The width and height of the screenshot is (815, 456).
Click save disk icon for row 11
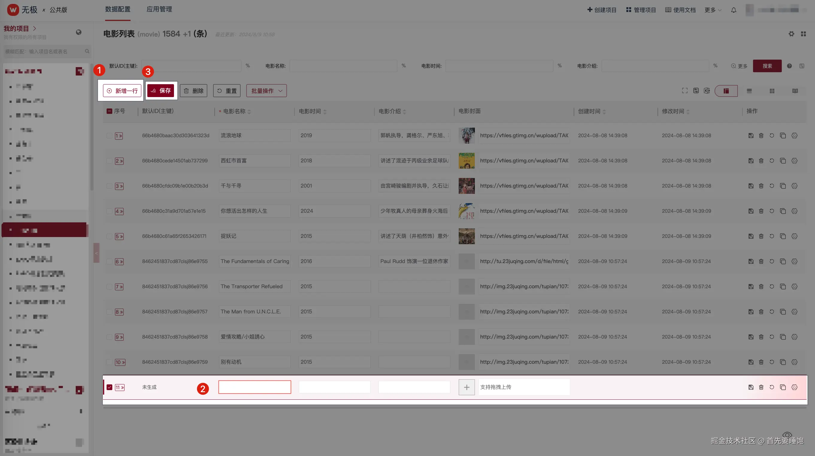pos(751,387)
